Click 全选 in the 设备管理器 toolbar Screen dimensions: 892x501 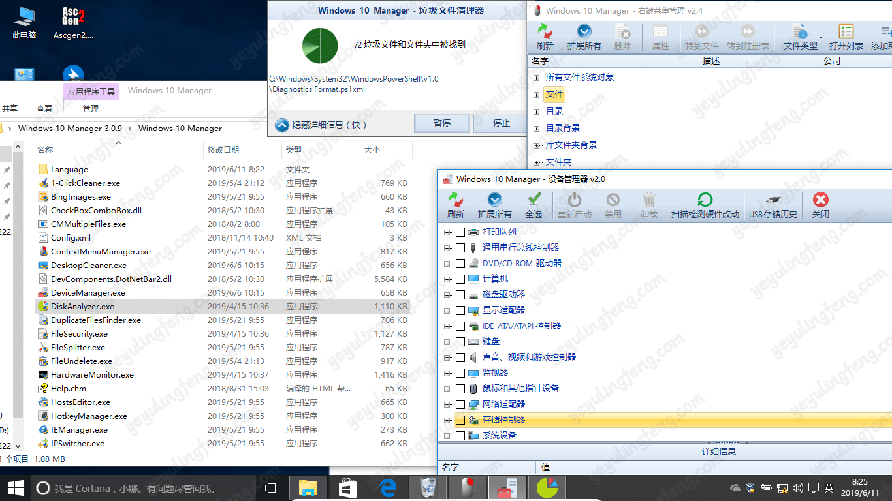pos(534,205)
